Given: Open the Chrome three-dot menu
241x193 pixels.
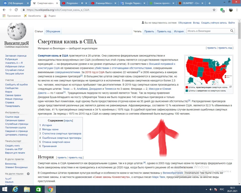Looking at the screenshot, I should coord(237,10).
